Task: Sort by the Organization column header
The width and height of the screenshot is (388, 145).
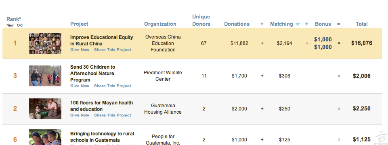Action: pyautogui.click(x=160, y=24)
